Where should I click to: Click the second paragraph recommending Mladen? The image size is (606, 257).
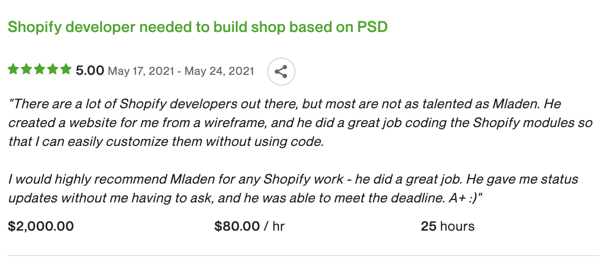click(x=293, y=189)
